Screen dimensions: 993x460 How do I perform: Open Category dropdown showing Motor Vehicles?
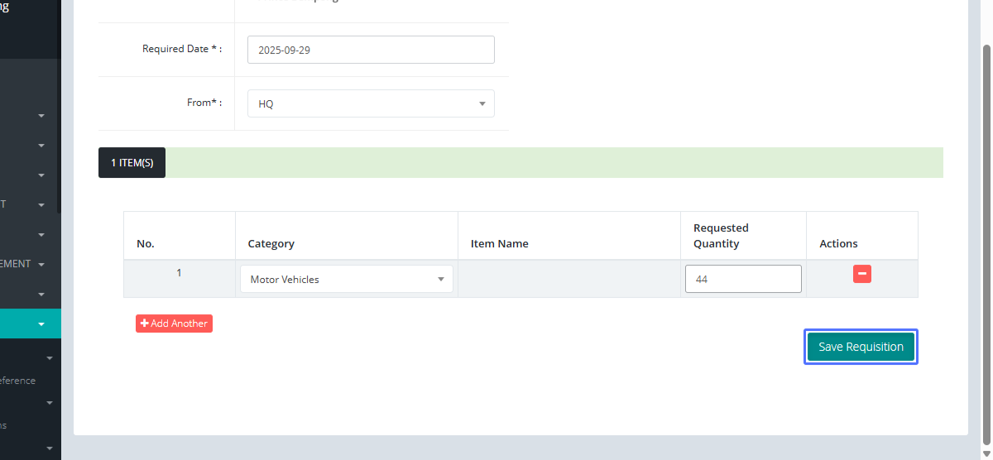(346, 280)
